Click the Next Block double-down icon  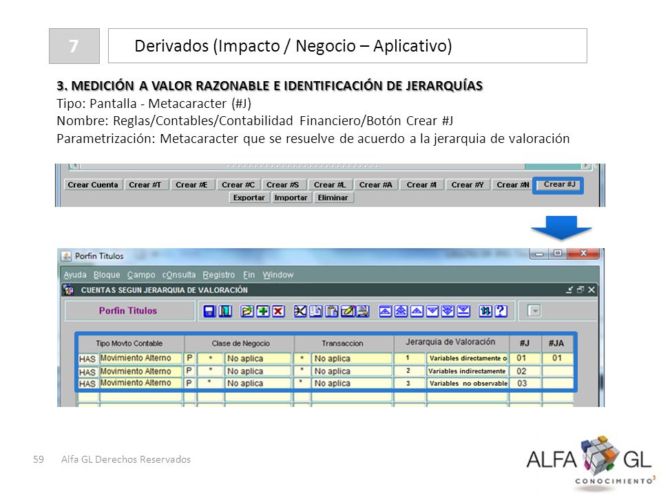click(448, 311)
